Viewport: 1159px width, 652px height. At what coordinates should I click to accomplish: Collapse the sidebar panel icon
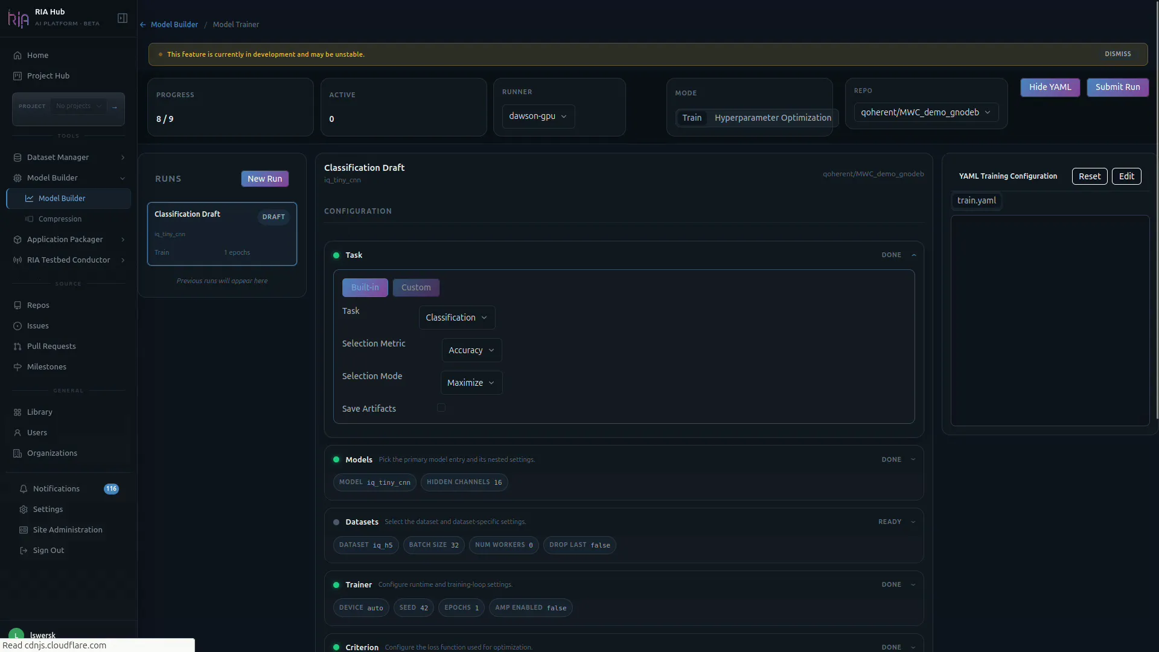pos(123,18)
